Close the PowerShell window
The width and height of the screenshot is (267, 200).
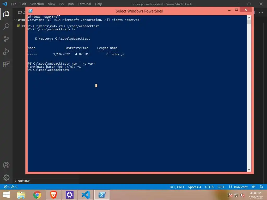246,10
